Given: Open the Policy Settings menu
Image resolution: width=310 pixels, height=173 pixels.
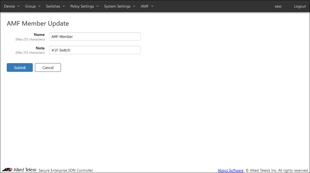Looking at the screenshot, I should 82,6.
